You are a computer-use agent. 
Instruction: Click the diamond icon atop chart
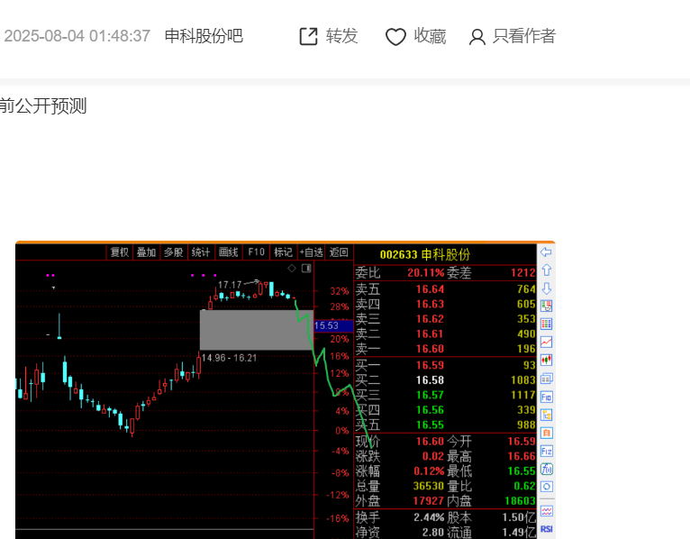click(x=292, y=269)
